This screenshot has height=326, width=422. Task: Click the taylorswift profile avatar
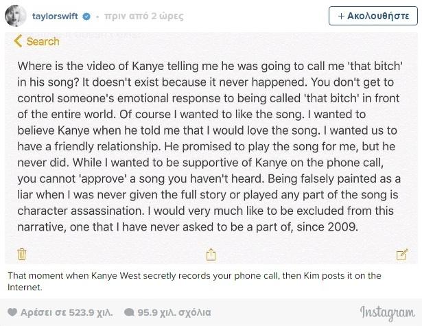point(18,14)
